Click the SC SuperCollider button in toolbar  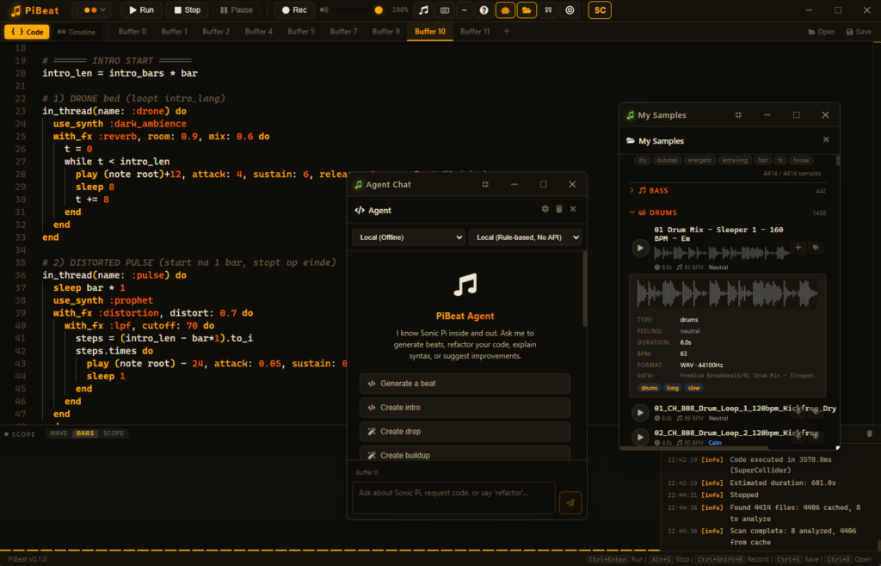(x=600, y=10)
